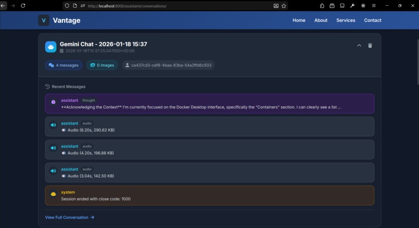Click the page vertical scrollbar
The image size is (419, 228).
(417, 62)
